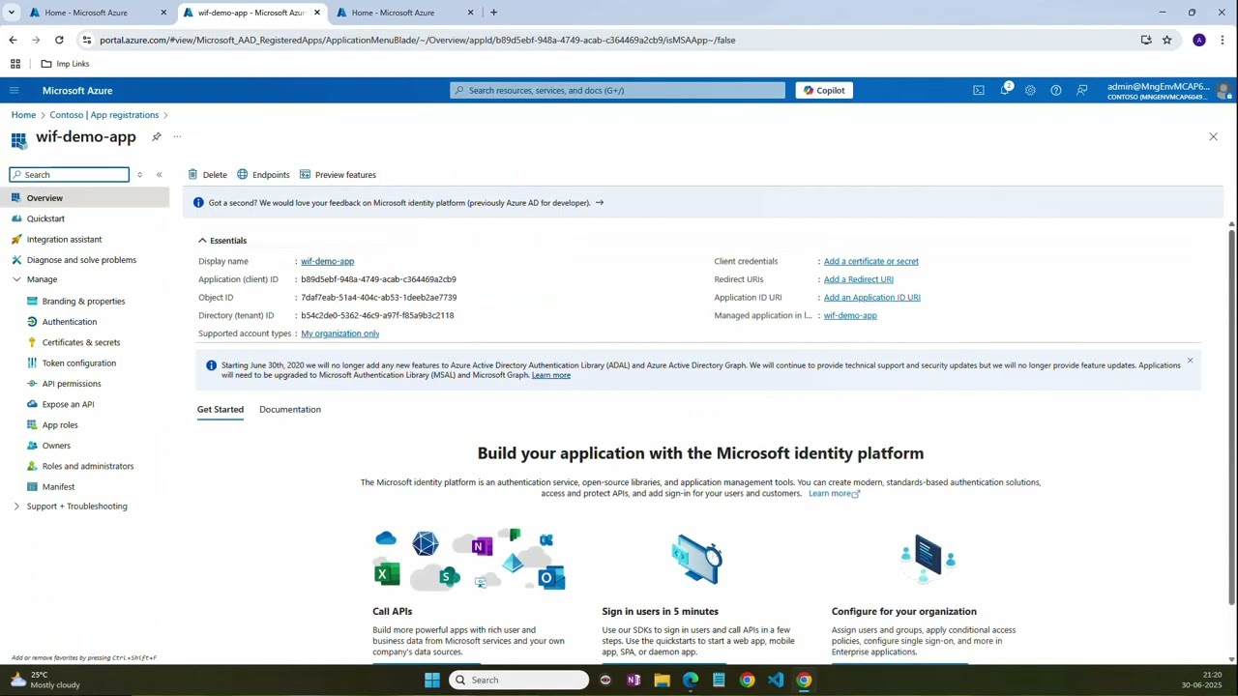The height and width of the screenshot is (696, 1238).
Task: Click My organization only link
Action: click(x=339, y=333)
